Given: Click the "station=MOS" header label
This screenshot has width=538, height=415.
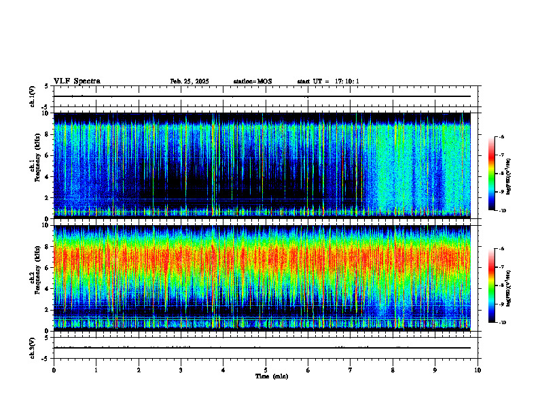Looking at the screenshot, I should (x=253, y=81).
